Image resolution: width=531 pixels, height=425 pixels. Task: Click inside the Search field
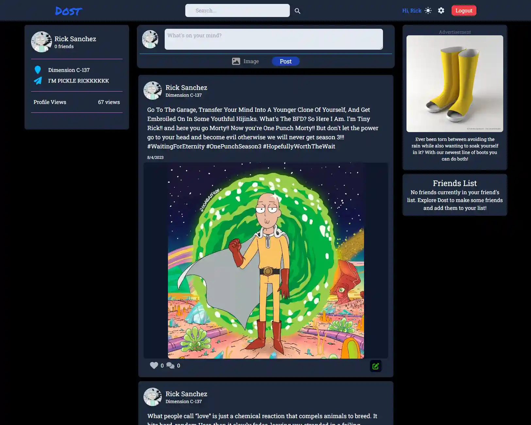click(237, 10)
